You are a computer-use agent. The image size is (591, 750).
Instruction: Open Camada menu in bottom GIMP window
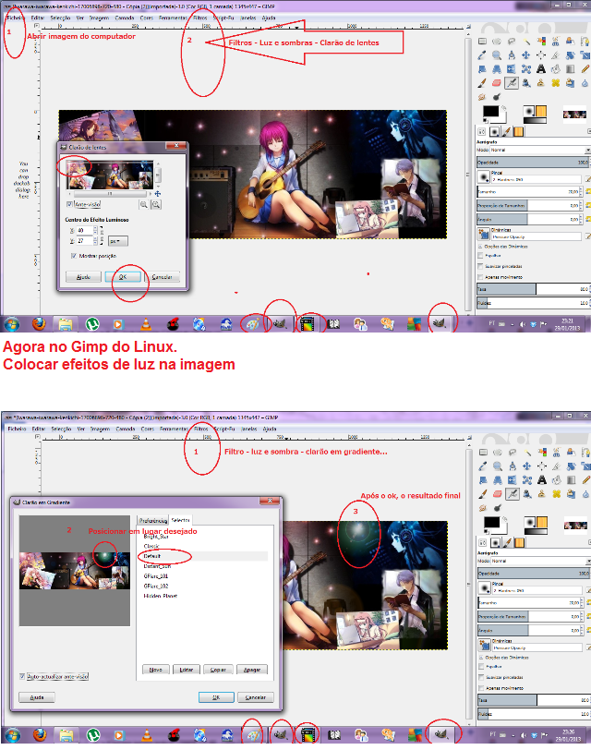[x=126, y=429]
